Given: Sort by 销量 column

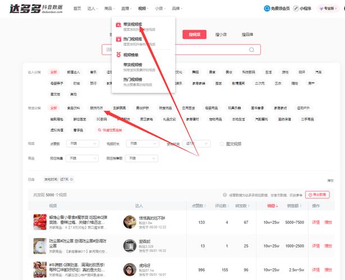Looking at the screenshot, I should pyautogui.click(x=272, y=206).
